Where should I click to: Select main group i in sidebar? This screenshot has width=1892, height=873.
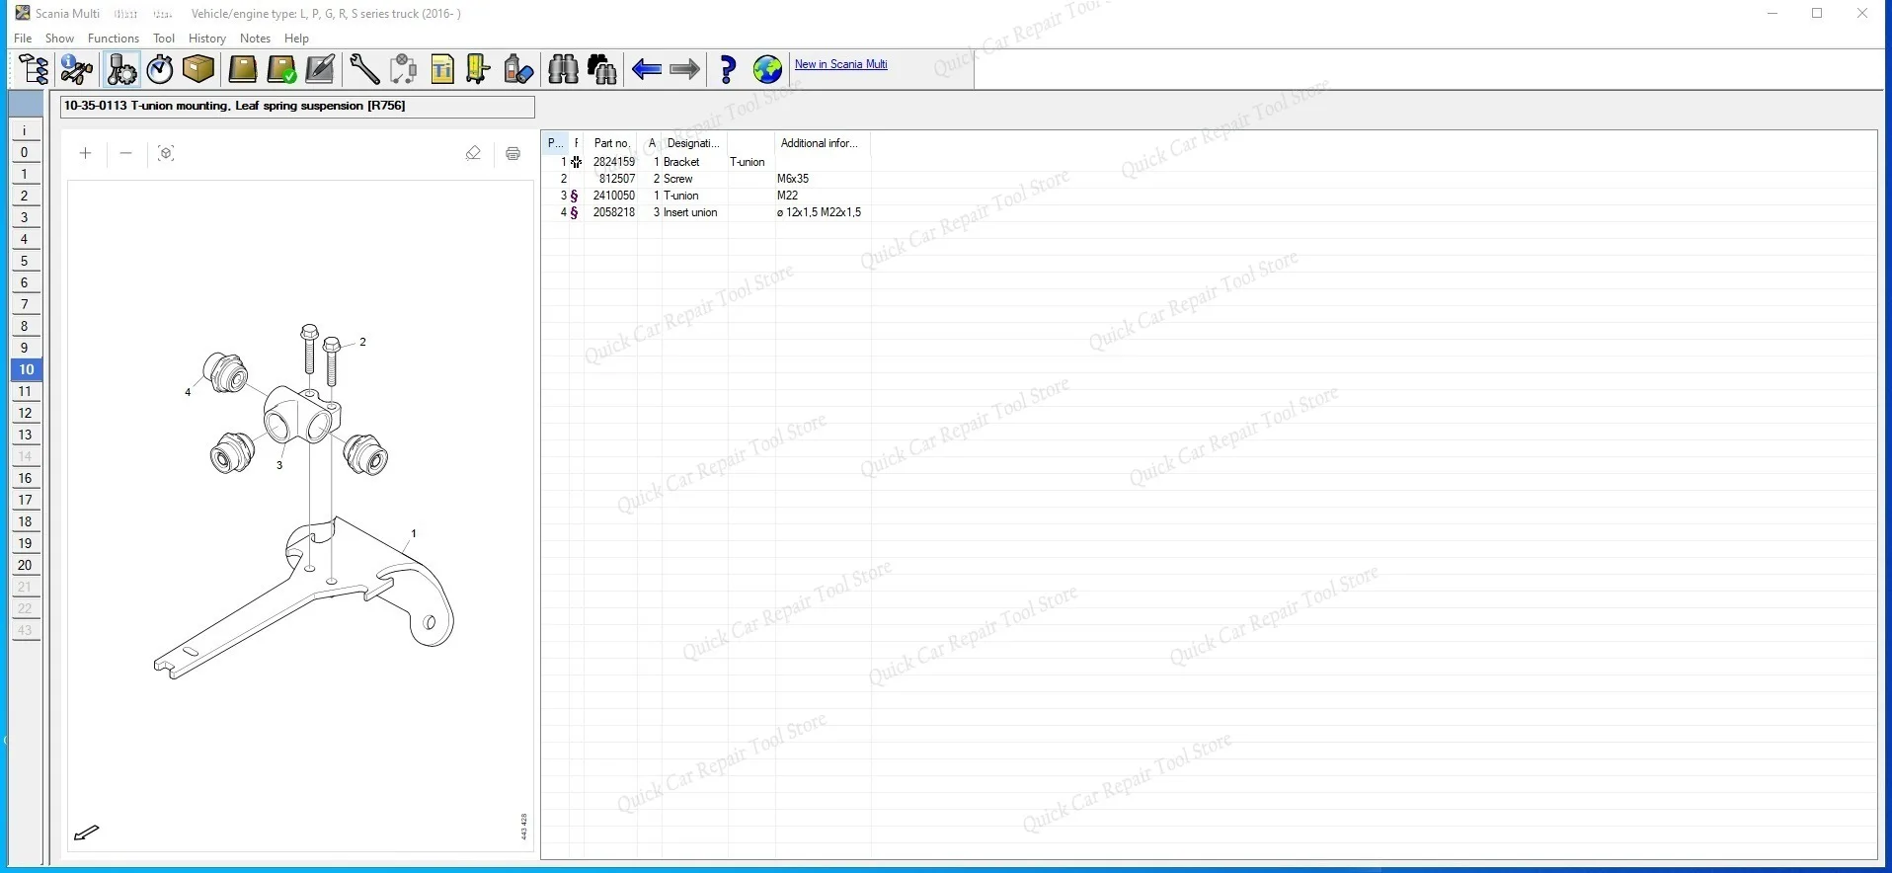[26, 130]
